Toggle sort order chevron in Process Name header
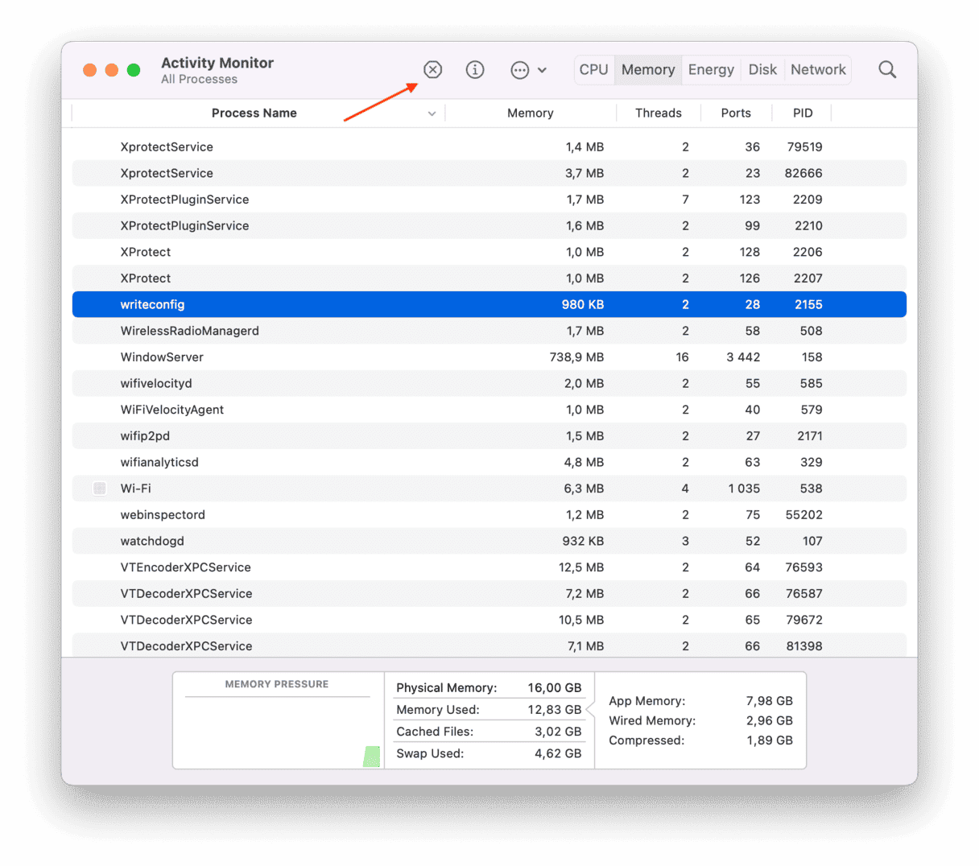979x866 pixels. (x=432, y=113)
